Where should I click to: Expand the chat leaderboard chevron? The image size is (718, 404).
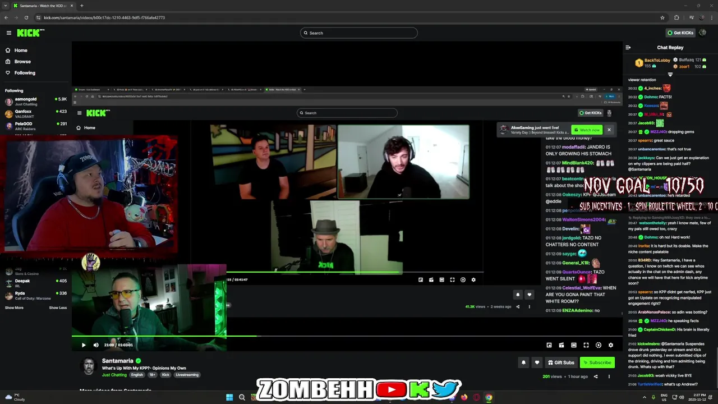tap(670, 74)
